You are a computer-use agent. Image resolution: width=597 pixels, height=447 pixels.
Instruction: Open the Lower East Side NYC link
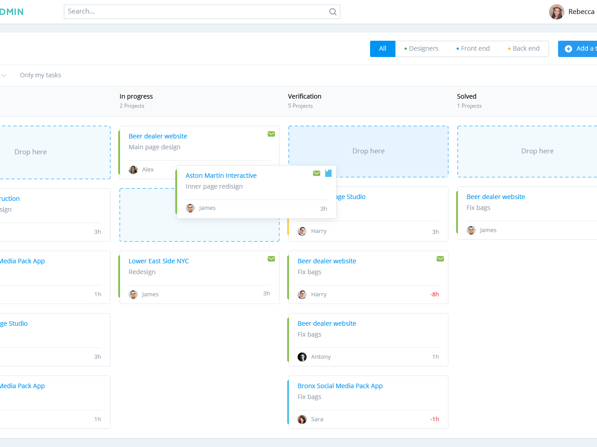pos(159,261)
